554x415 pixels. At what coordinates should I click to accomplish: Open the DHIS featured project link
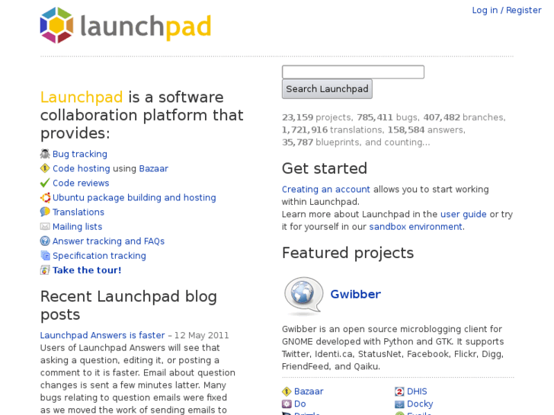(417, 391)
